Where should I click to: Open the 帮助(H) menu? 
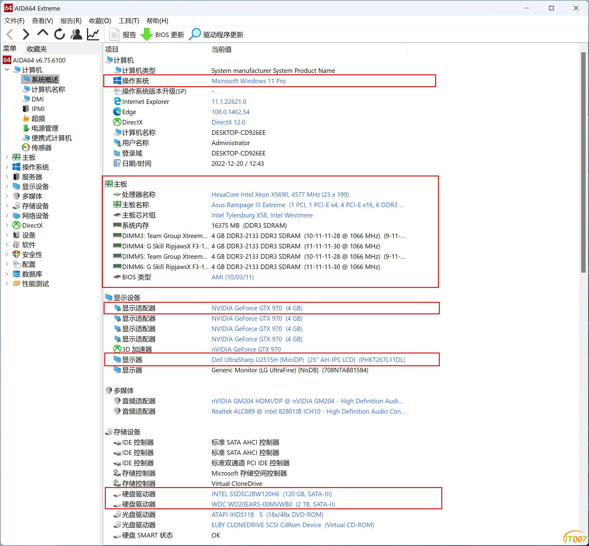[157, 21]
